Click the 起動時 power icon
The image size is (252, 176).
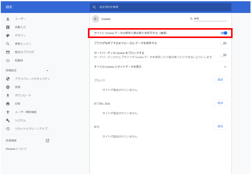(x=8, y=60)
